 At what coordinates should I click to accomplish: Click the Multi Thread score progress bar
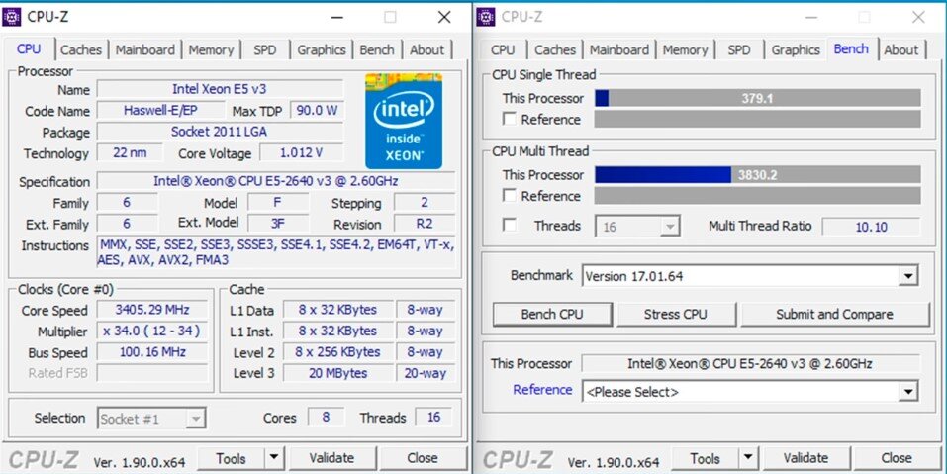click(x=757, y=175)
